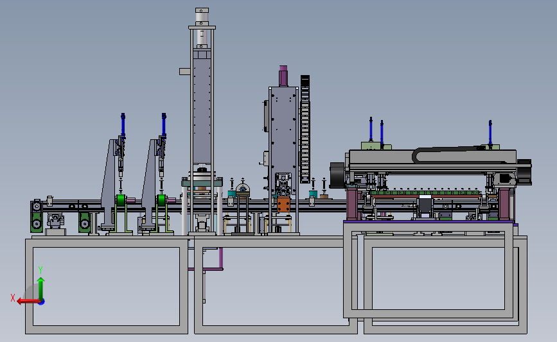Click the blue Z axis ball at the triad origin
This screenshot has height=342, width=557.
(42, 302)
